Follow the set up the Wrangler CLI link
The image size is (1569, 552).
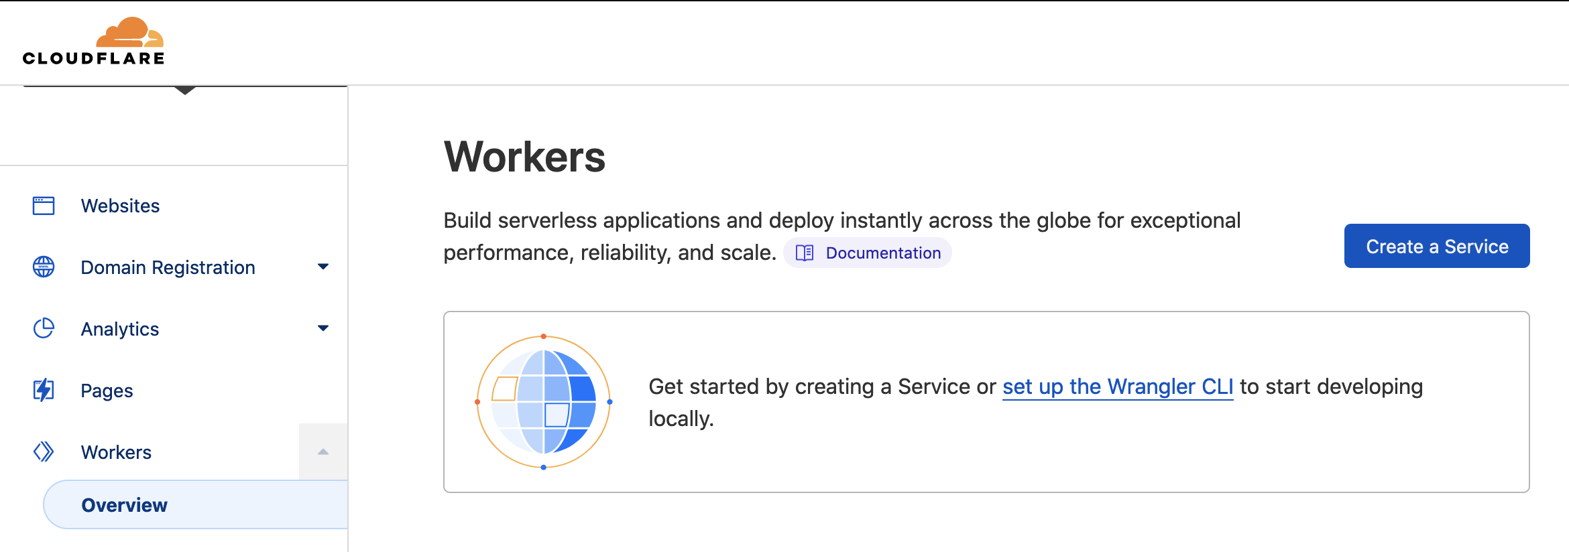point(1118,387)
